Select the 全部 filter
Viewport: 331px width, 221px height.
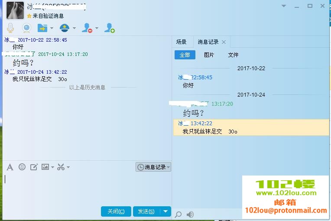(x=185, y=55)
